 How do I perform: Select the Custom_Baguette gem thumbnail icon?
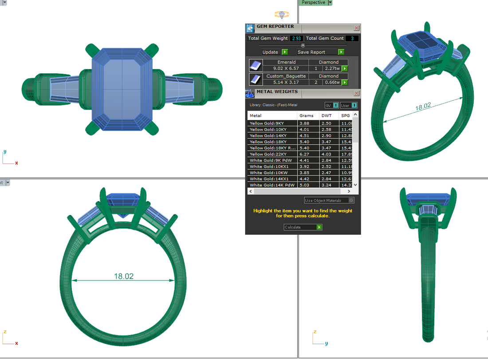pos(255,79)
